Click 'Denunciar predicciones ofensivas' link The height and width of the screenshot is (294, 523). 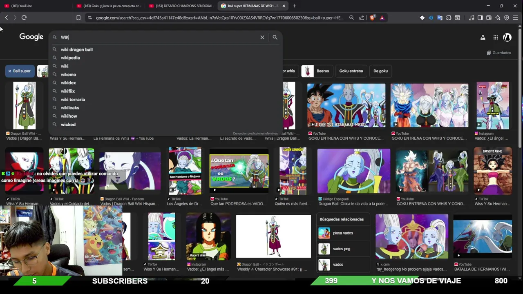tap(255, 134)
